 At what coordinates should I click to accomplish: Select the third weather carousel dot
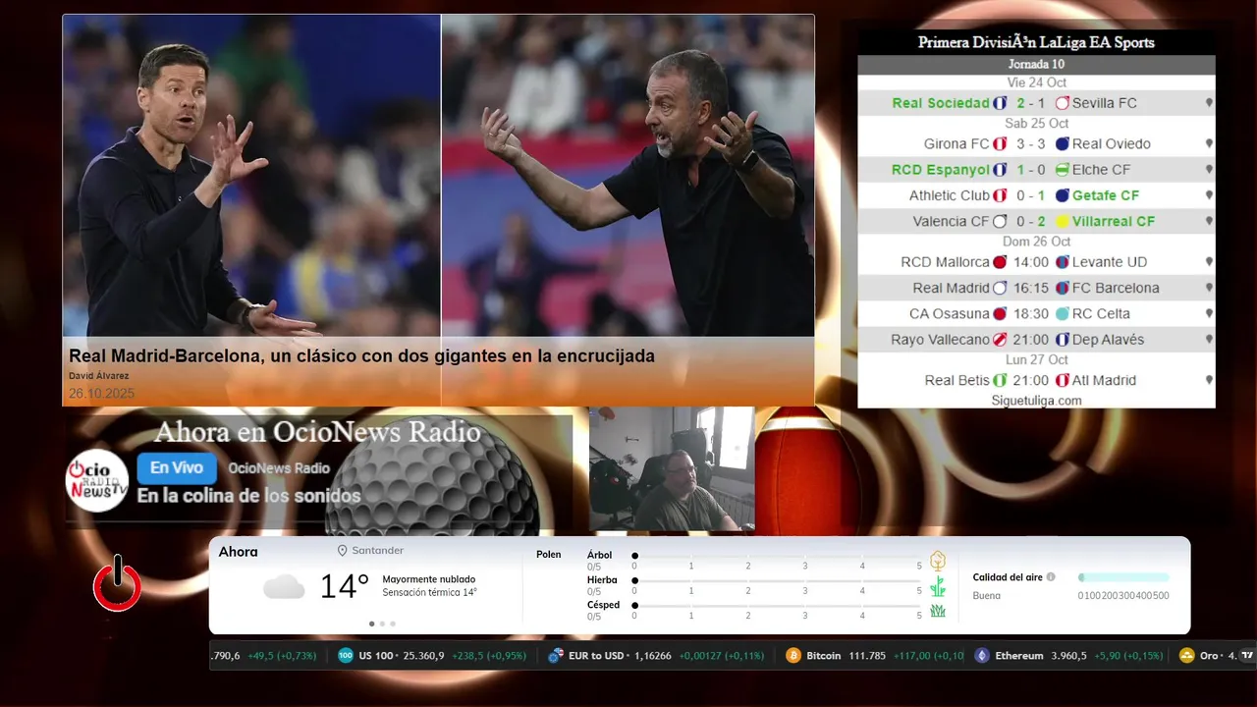393,624
